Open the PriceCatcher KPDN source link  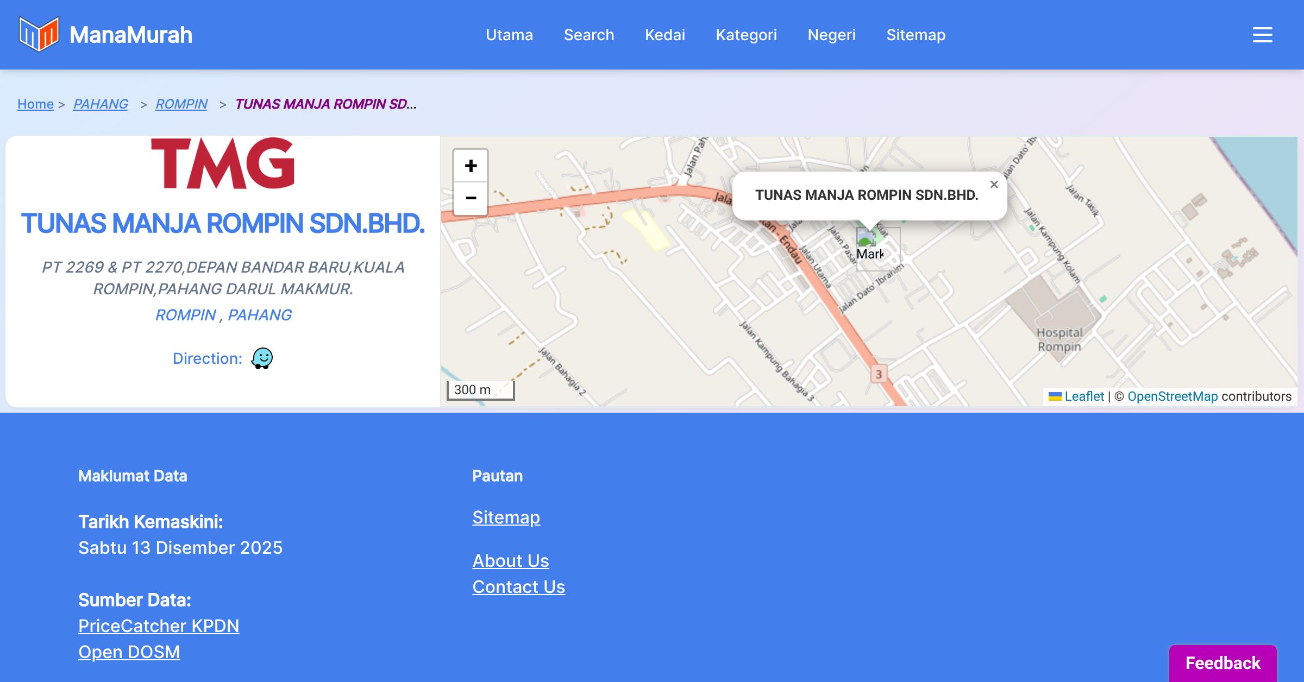tap(159, 626)
